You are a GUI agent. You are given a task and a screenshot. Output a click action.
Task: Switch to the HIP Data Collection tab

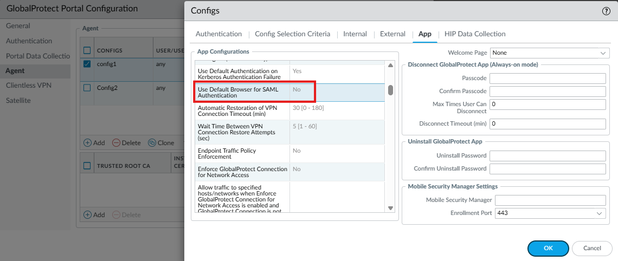pos(474,34)
